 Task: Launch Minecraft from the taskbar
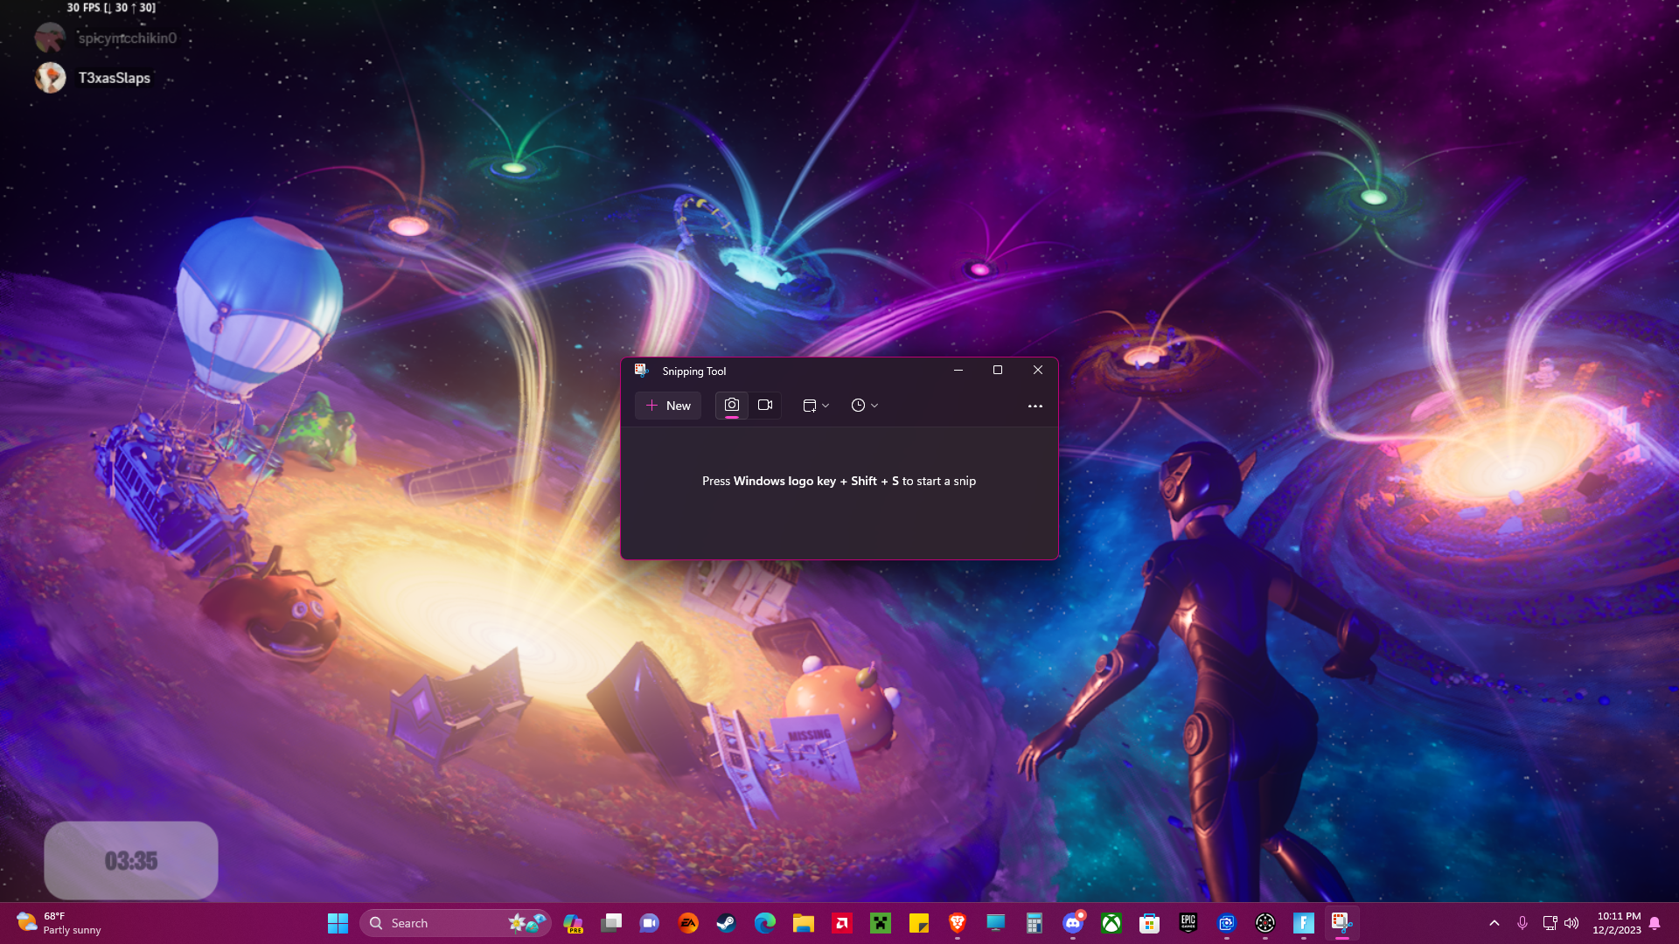coord(881,923)
